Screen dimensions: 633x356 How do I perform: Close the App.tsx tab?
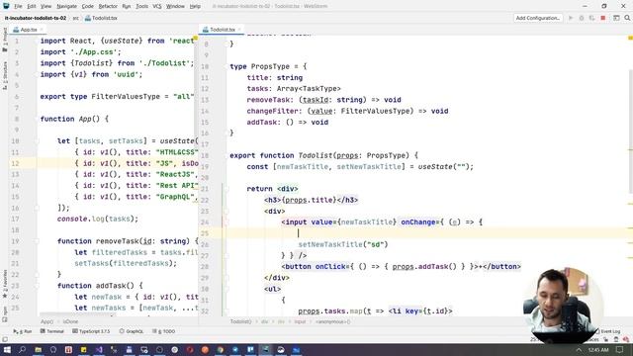point(42,30)
